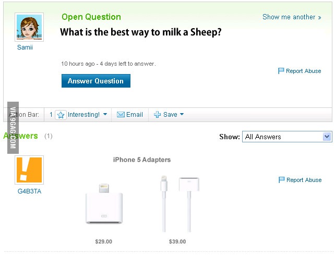
Task: Visit the G4B3TA profile link
Action: click(29, 191)
